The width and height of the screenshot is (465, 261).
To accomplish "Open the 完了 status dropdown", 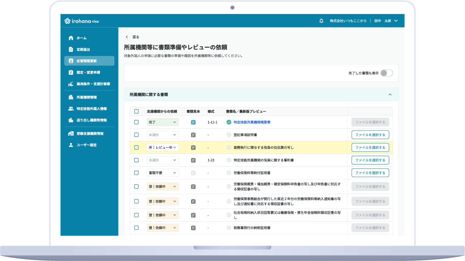I will point(163,122).
